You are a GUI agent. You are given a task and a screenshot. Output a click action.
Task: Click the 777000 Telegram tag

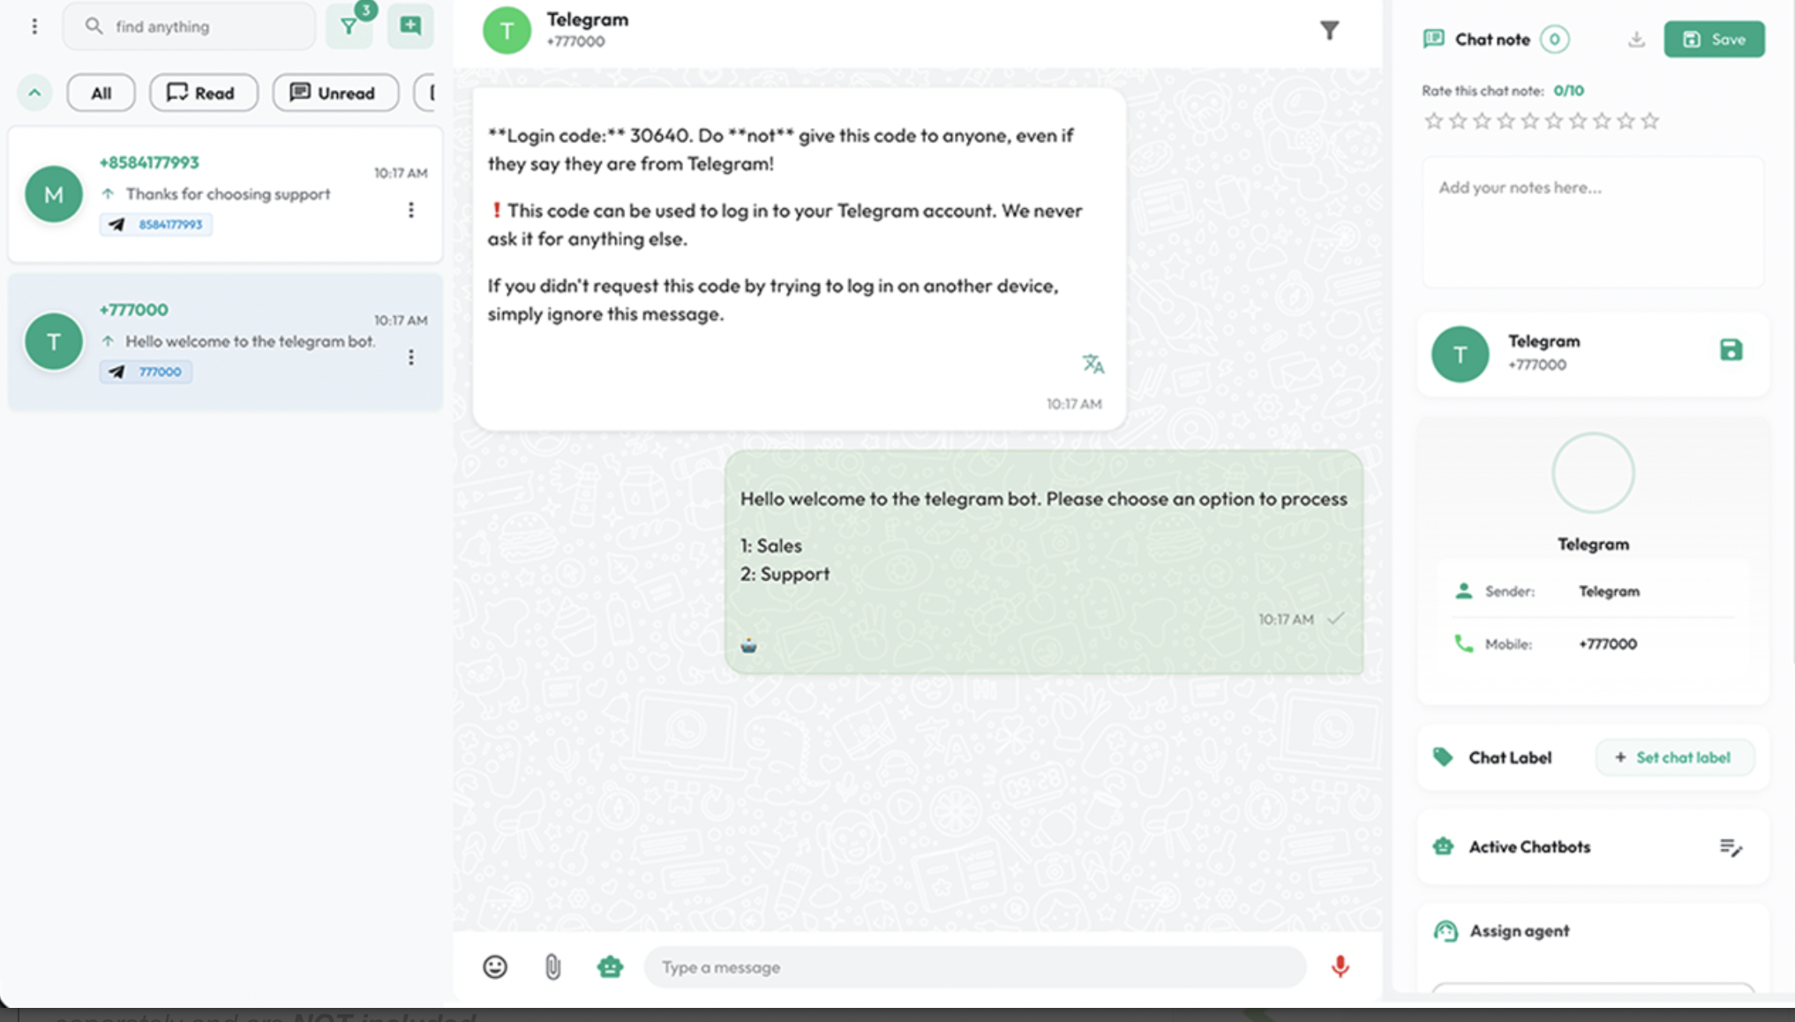(x=146, y=372)
